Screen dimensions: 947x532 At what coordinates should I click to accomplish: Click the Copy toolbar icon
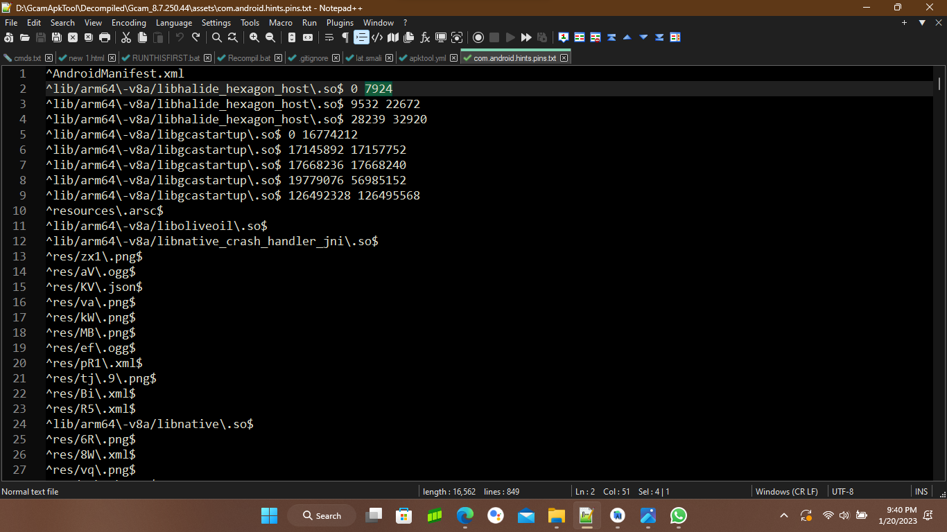[x=142, y=37]
